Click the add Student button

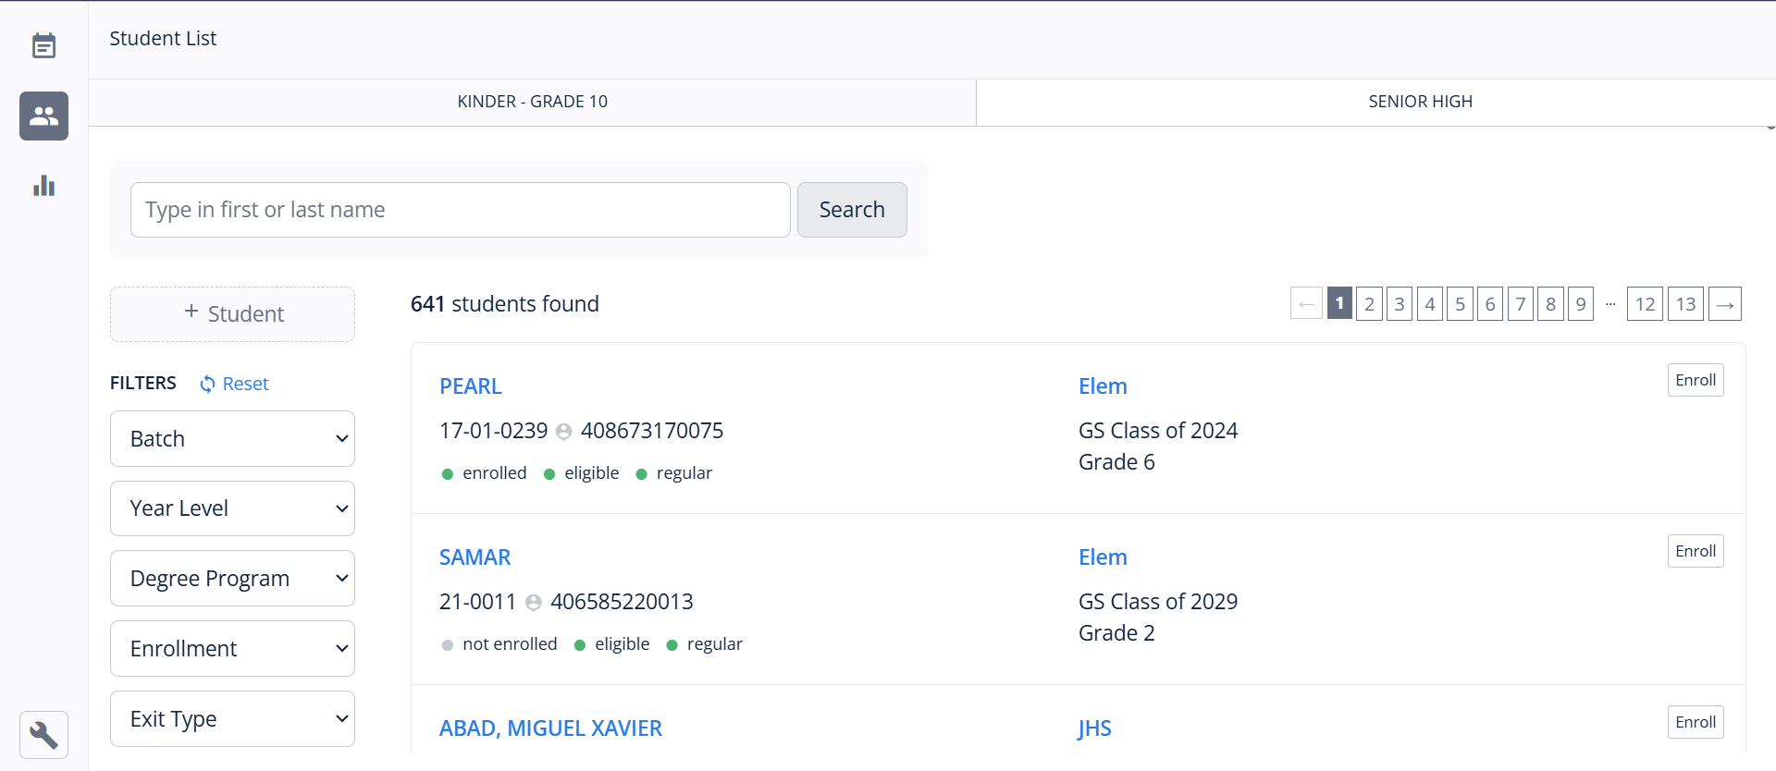tap(232, 314)
